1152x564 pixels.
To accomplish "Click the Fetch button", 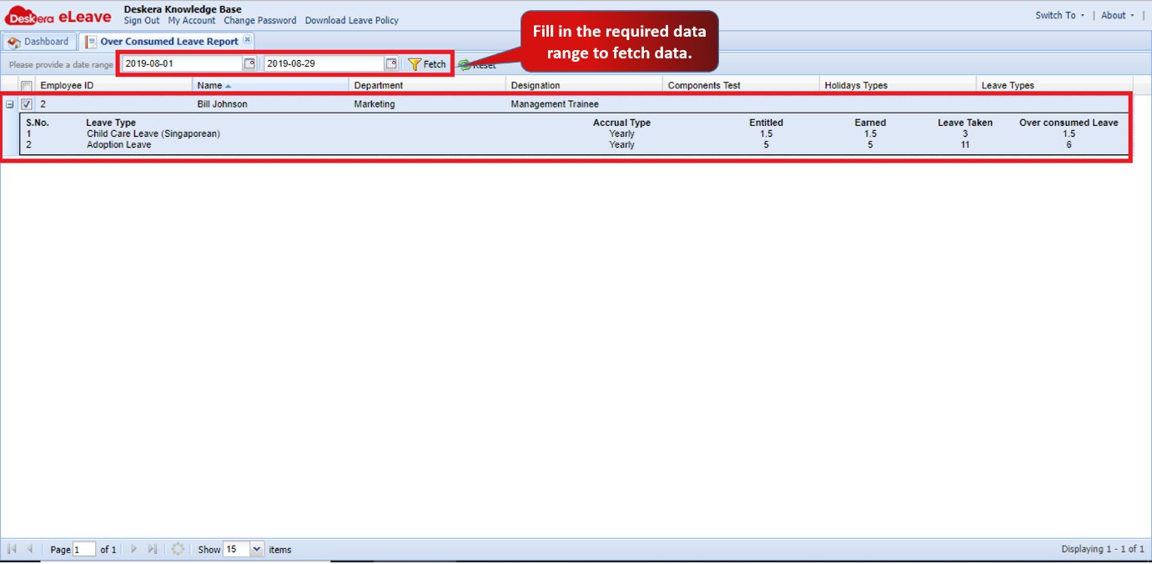I will [x=427, y=64].
